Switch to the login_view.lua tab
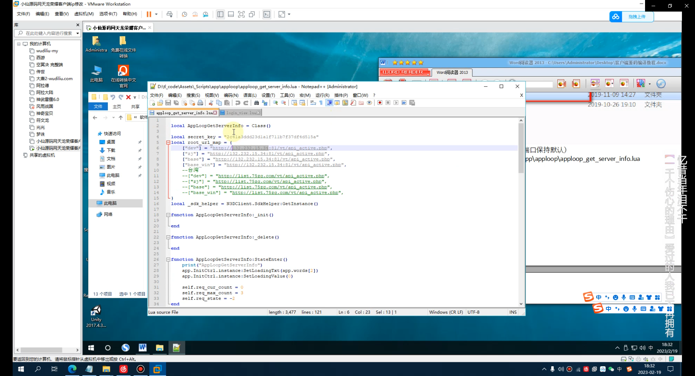This screenshot has height=376, width=695. click(x=240, y=113)
